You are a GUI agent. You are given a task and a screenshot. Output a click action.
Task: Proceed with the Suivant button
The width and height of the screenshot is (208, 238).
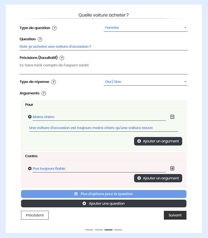(x=175, y=215)
